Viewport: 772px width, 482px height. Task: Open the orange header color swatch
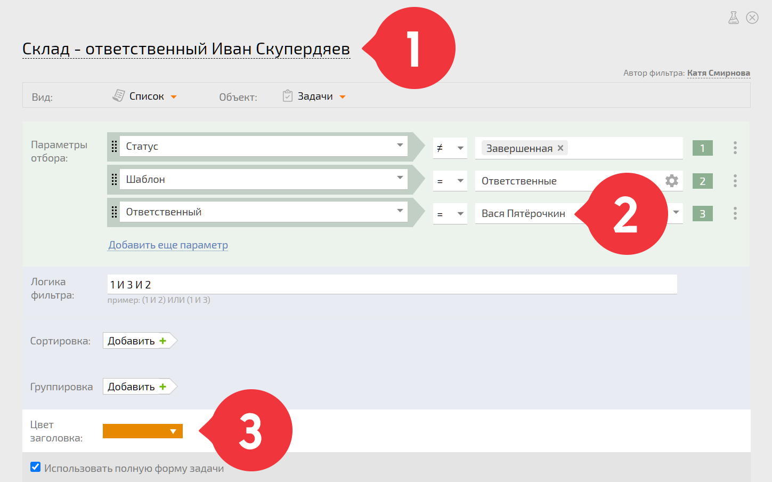point(143,431)
